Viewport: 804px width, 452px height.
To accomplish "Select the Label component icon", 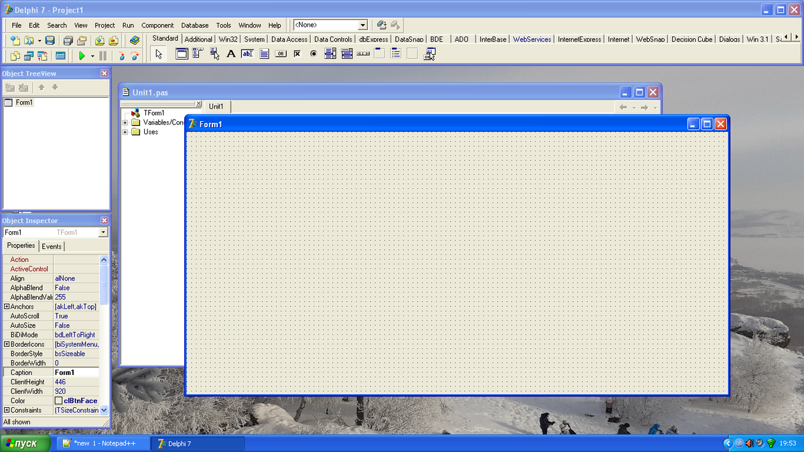I will [x=231, y=54].
